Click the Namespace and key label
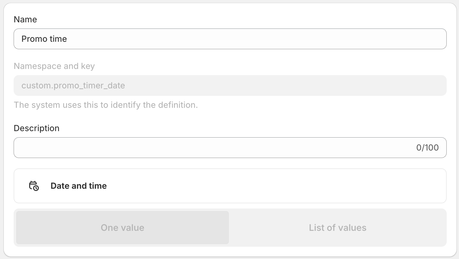Viewport: 459px width, 259px height. 54,66
